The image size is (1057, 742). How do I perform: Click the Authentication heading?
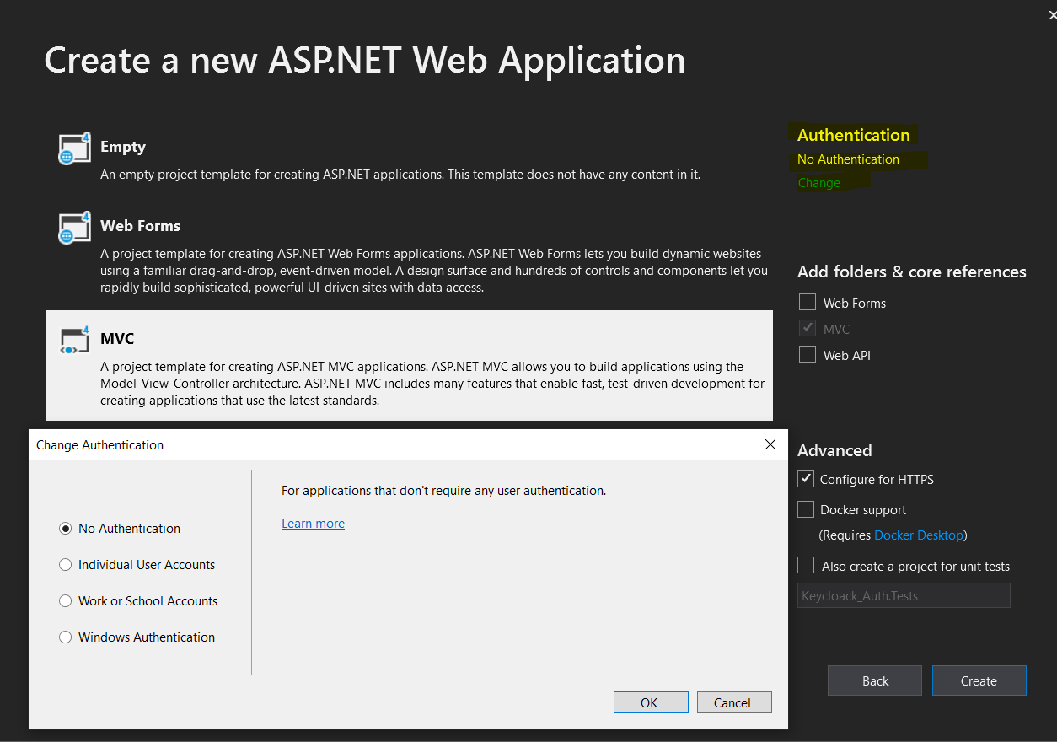pos(854,135)
